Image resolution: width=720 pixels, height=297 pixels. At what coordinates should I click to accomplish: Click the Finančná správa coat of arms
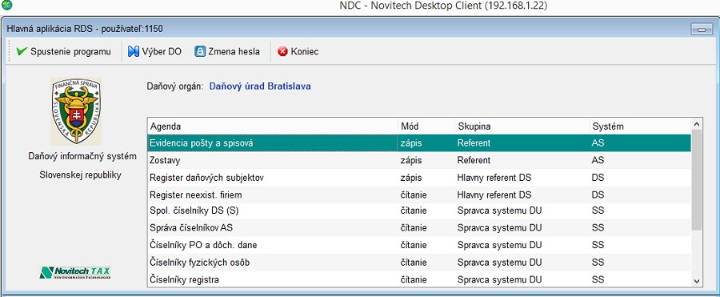[x=76, y=111]
